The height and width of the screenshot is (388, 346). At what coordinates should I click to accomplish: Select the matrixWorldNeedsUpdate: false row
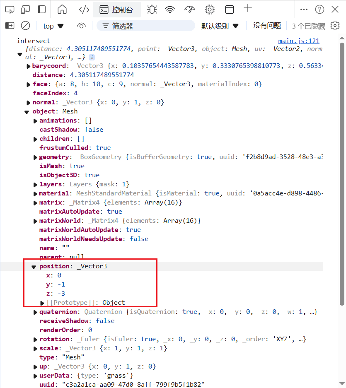coord(94,239)
